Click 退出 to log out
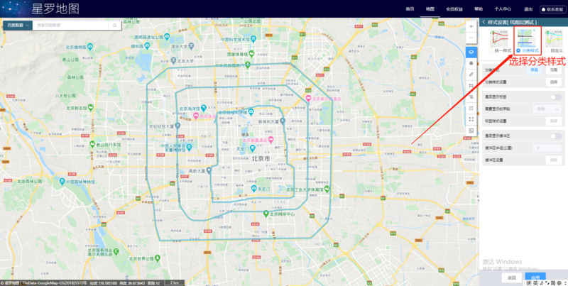Image resolution: width=568 pixels, height=286 pixels. 528,9
